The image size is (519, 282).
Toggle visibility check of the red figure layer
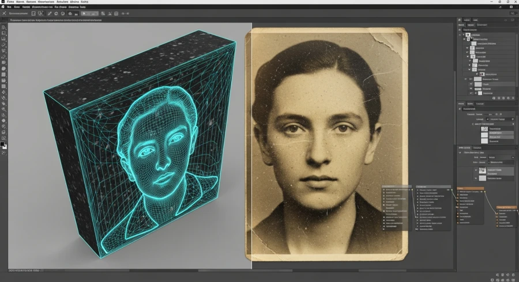477,74
